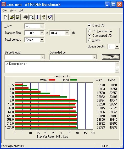Click the read value 14751
124x149 pixels.
[113, 89]
